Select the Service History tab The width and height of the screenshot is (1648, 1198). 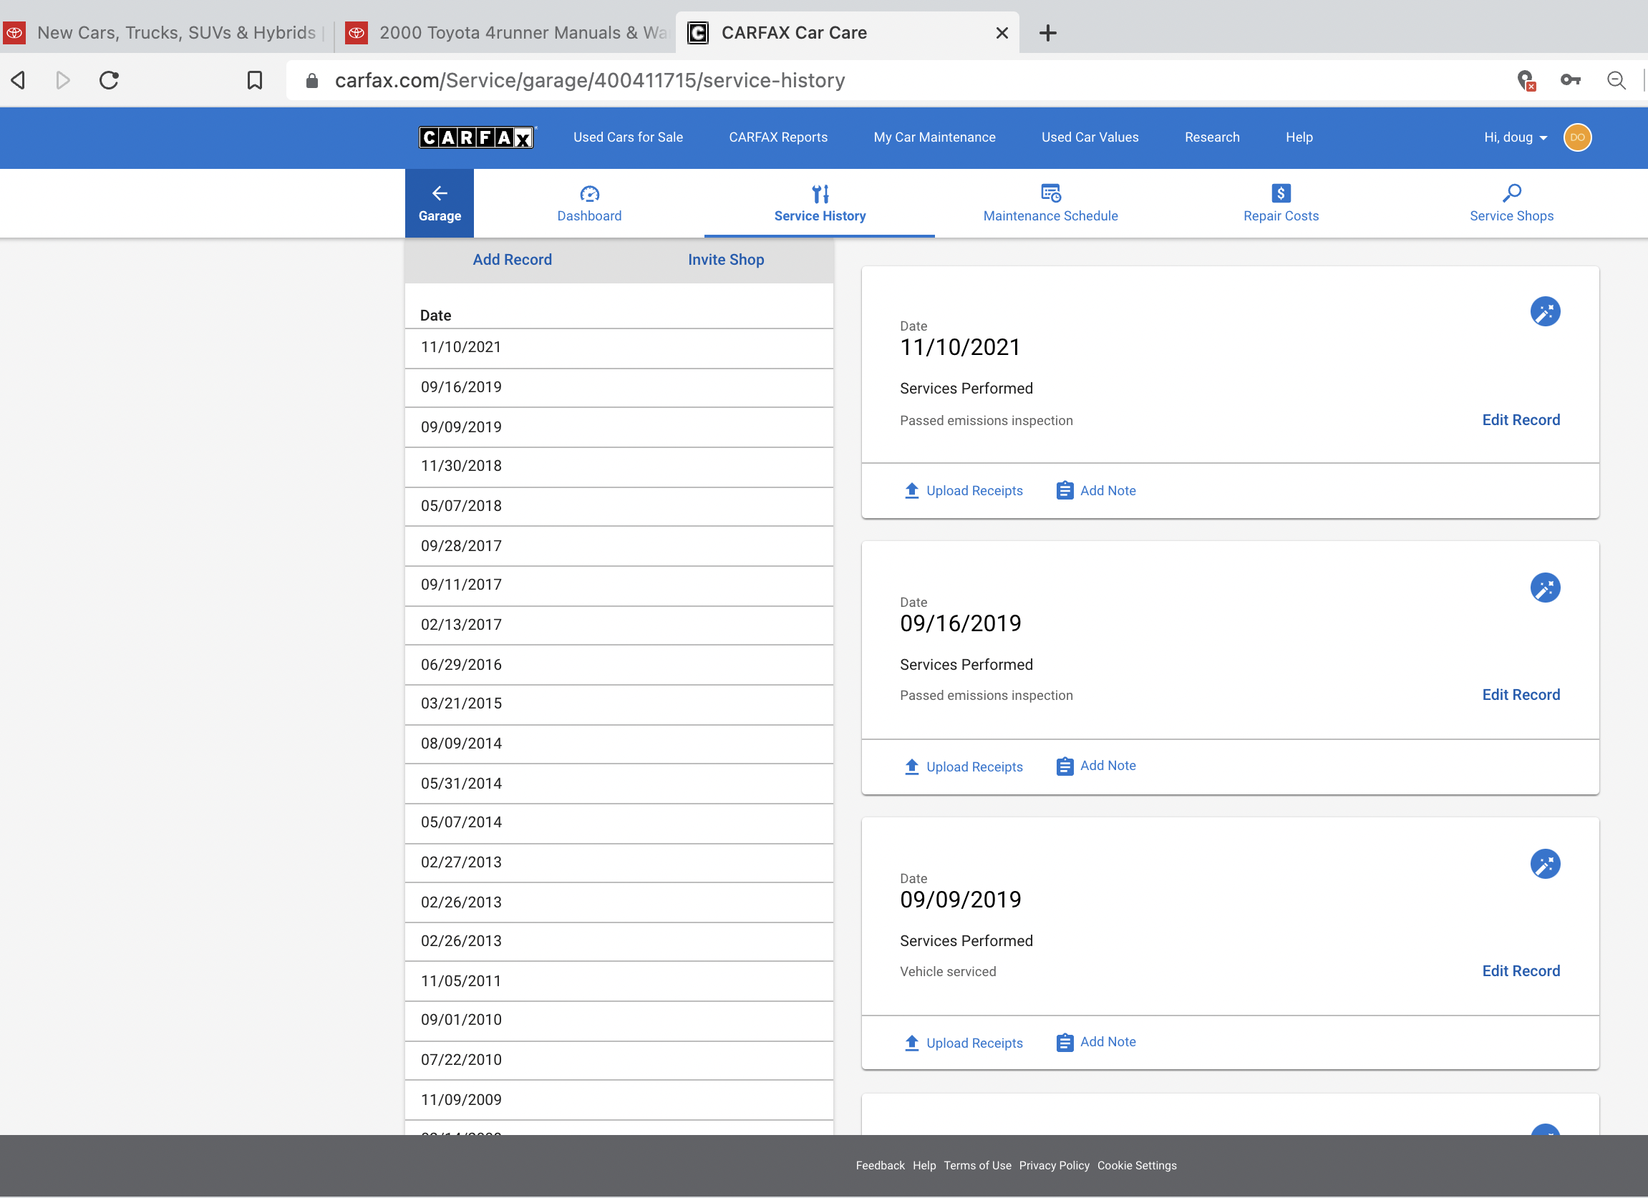(820, 203)
